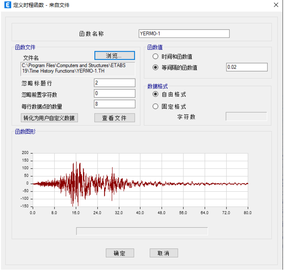The width and height of the screenshot is (284, 271).
Task: Change 每行数据点的数量 value 8
Action: 114,104
